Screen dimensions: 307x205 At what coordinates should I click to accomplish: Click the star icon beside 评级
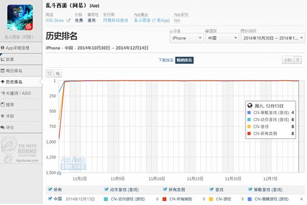[x=3, y=116]
